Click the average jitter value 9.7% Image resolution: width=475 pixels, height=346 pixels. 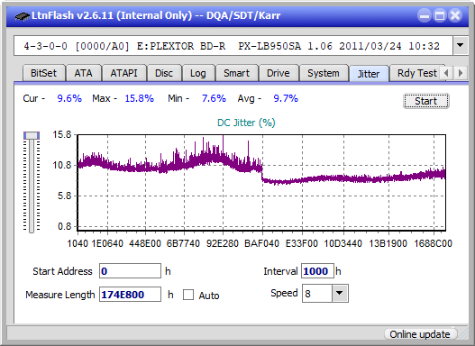286,98
